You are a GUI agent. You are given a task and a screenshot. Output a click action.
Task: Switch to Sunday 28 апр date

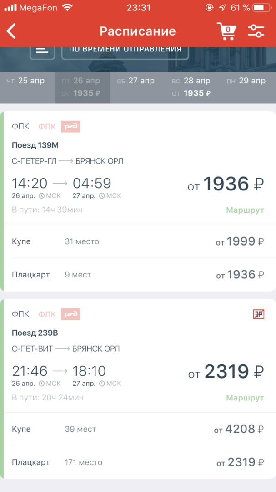pos(191,87)
